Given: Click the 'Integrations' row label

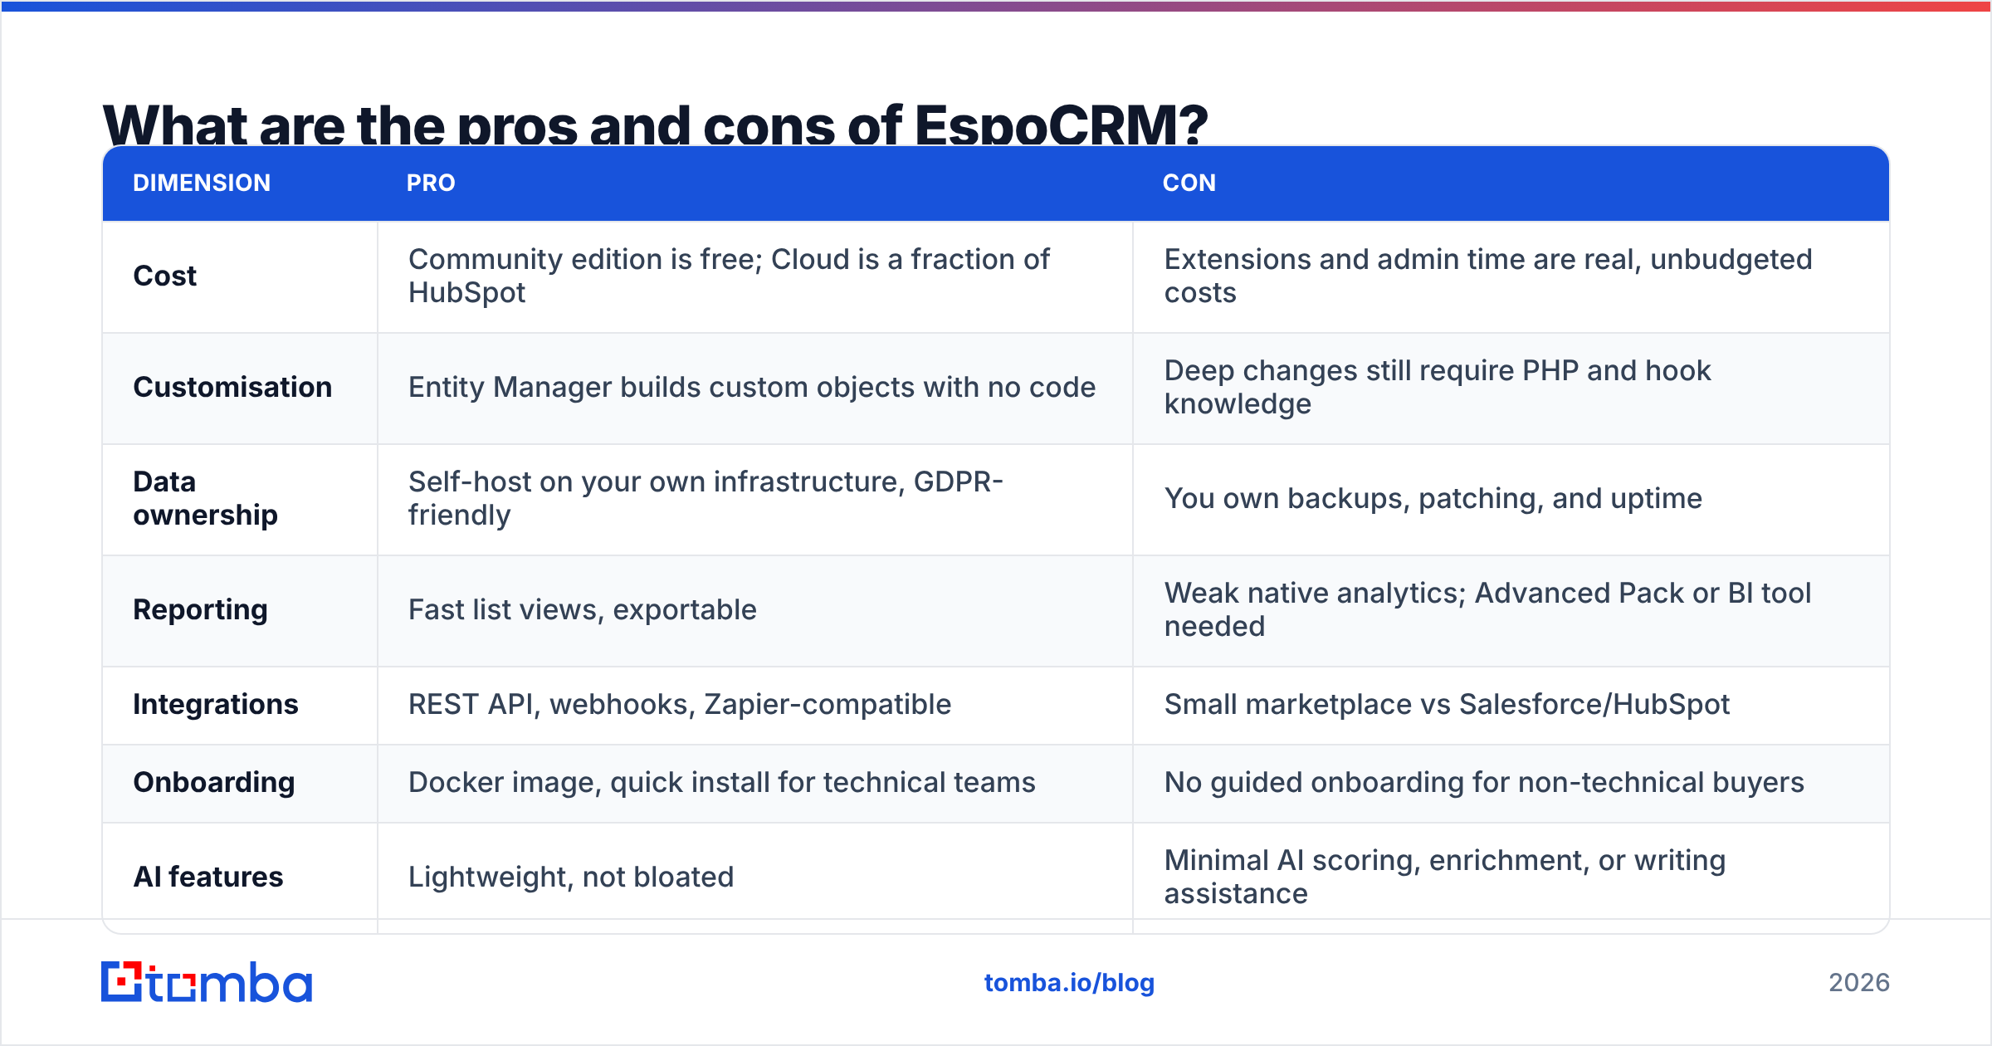Looking at the screenshot, I should pos(216,704).
